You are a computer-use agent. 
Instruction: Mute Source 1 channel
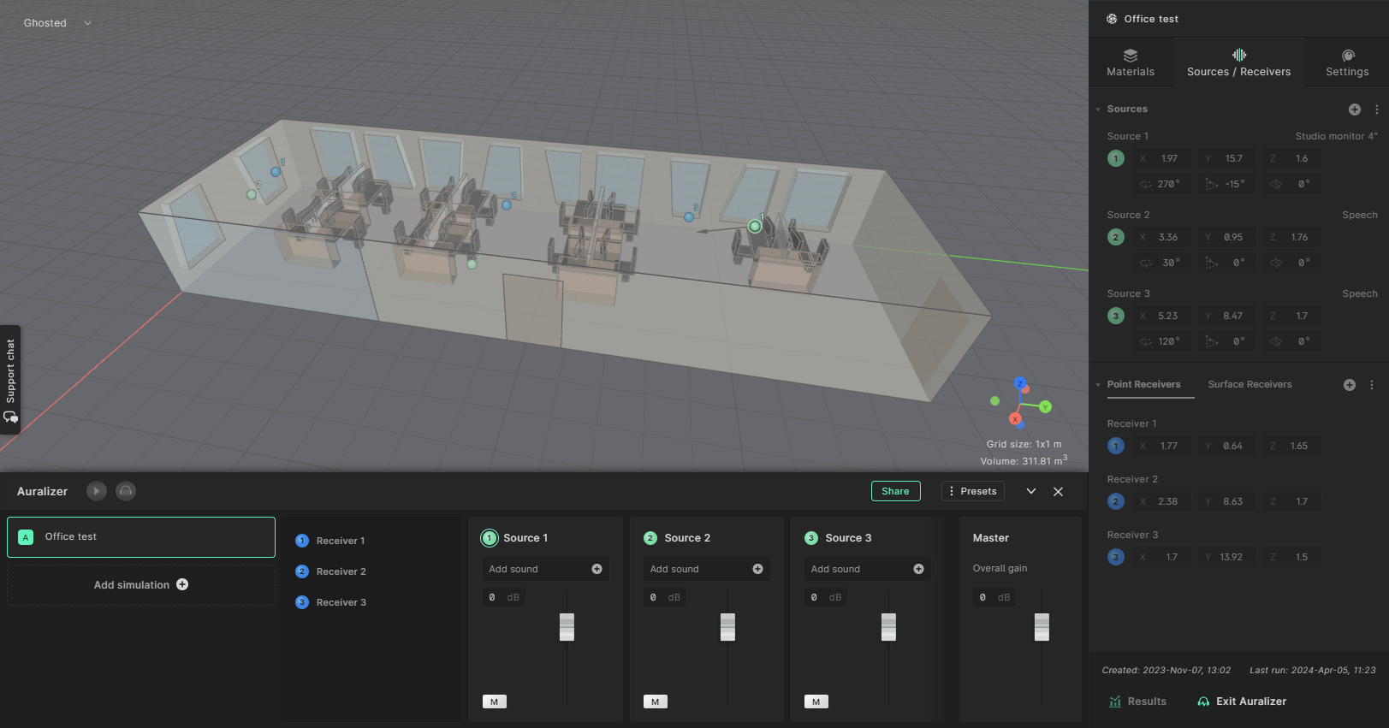[x=495, y=701]
